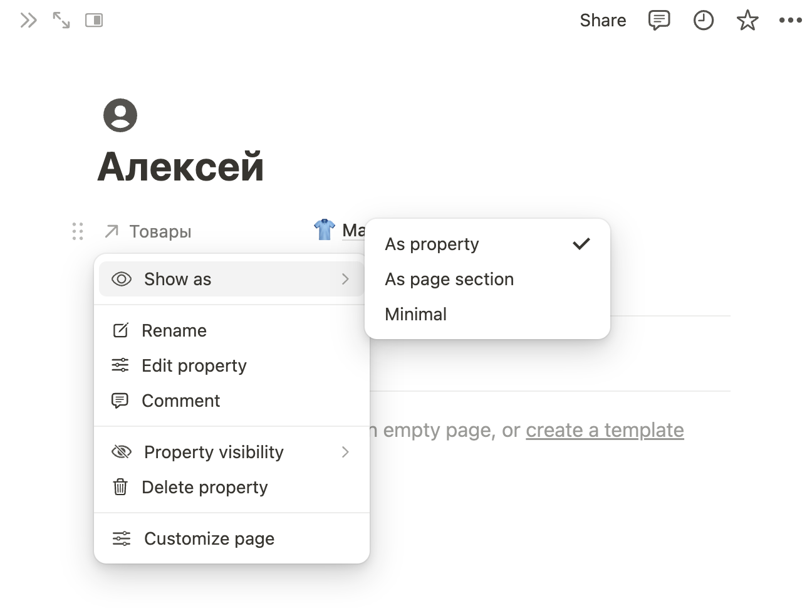Open the comments panel icon
812x608 pixels.
[x=658, y=21]
